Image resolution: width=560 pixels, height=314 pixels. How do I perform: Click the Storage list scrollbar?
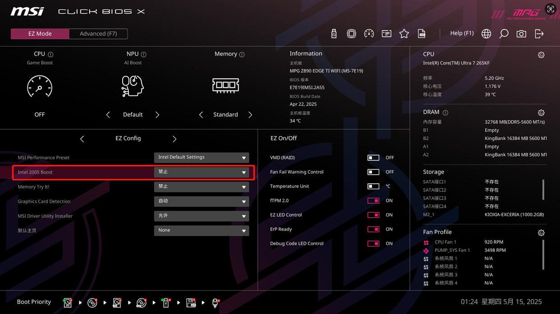[543, 190]
